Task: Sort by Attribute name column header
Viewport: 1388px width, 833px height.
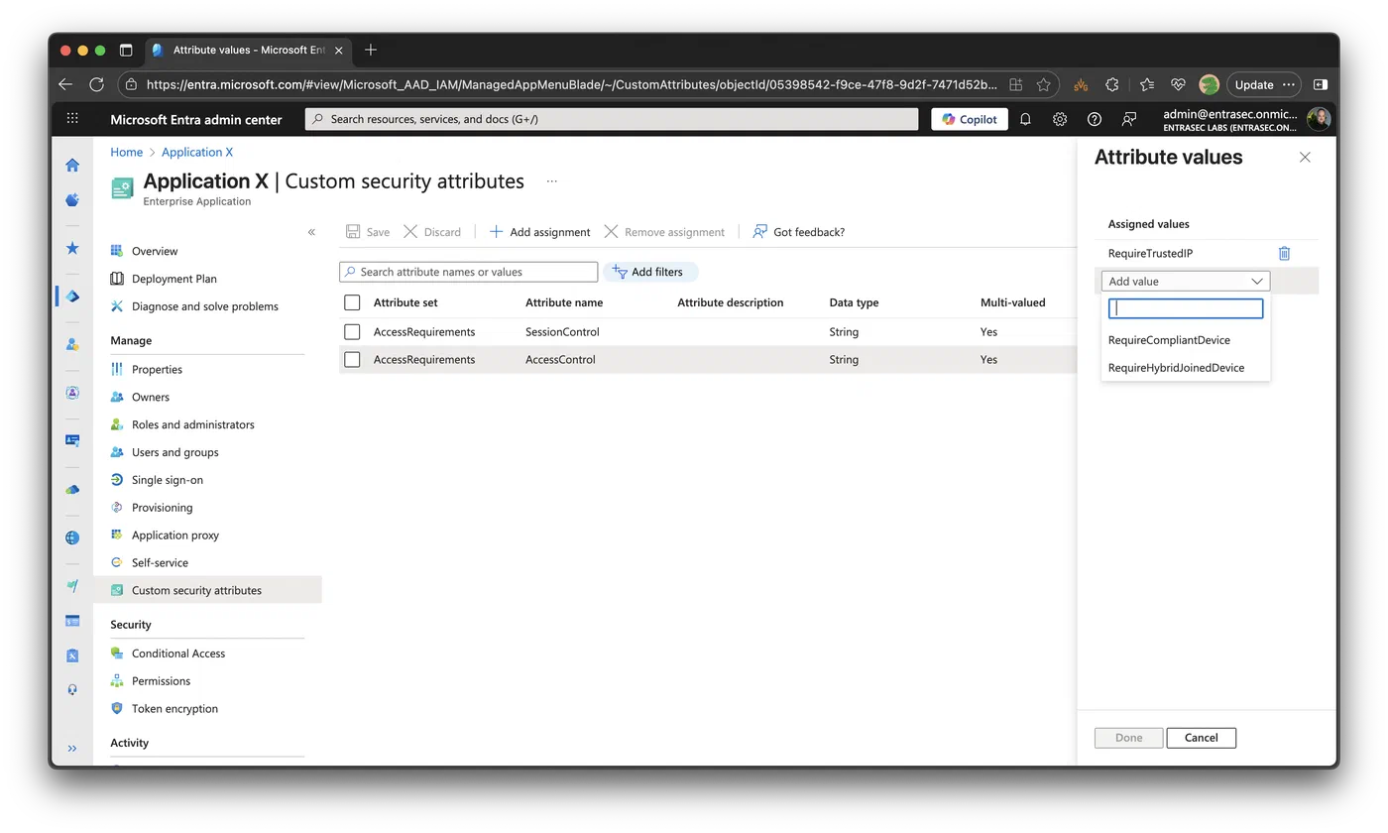Action: 564,302
